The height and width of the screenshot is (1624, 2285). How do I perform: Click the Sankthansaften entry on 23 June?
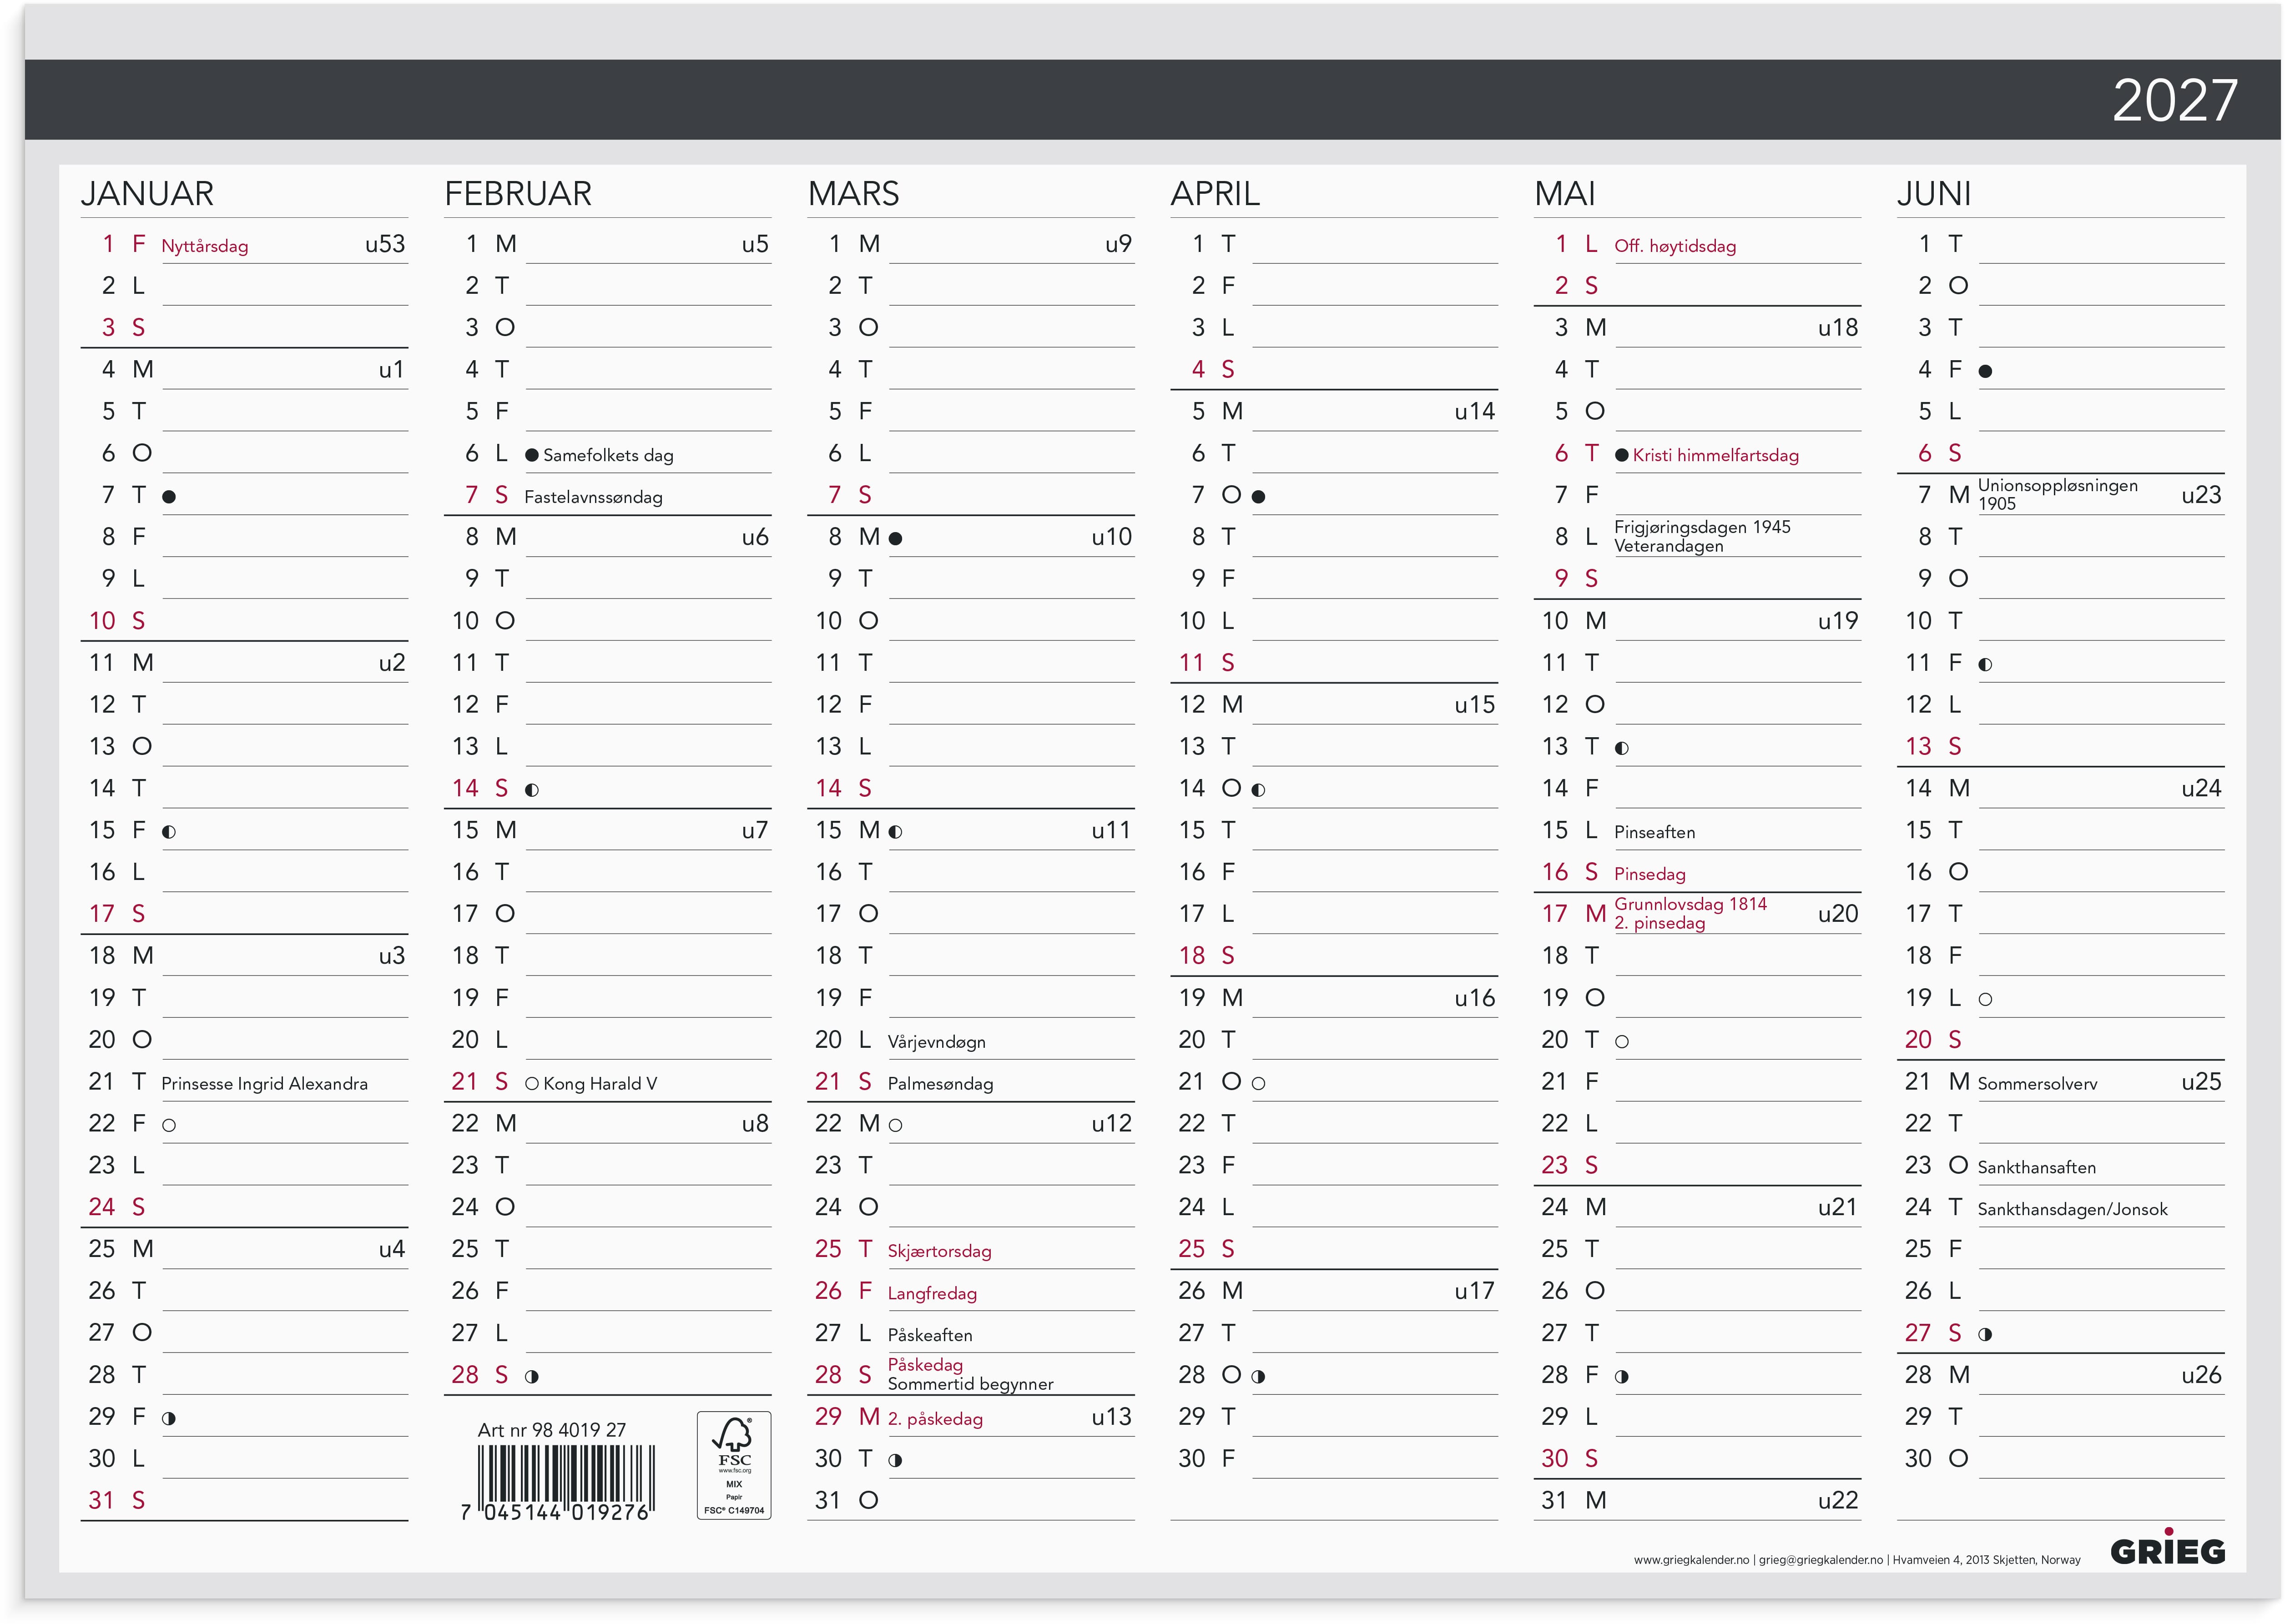coord(2037,1167)
